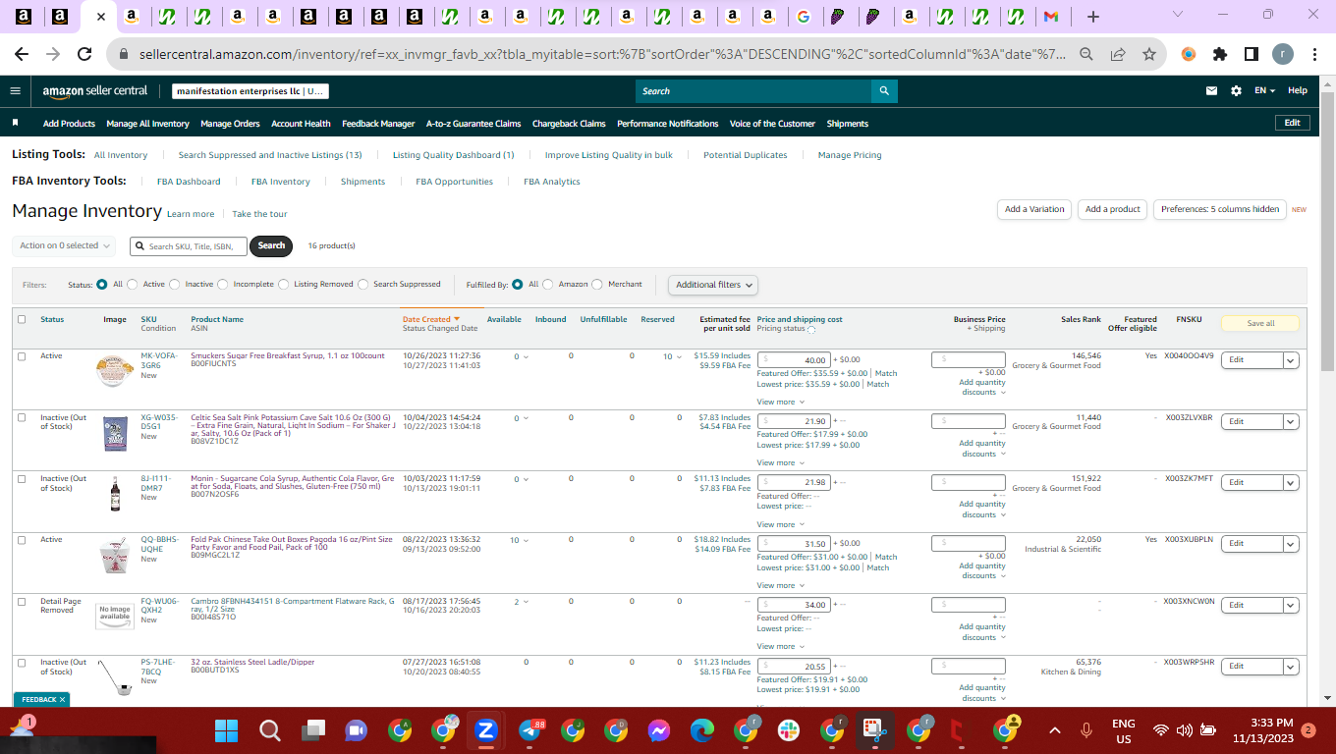Click the Add a product button
The image size is (1336, 754).
coord(1112,210)
